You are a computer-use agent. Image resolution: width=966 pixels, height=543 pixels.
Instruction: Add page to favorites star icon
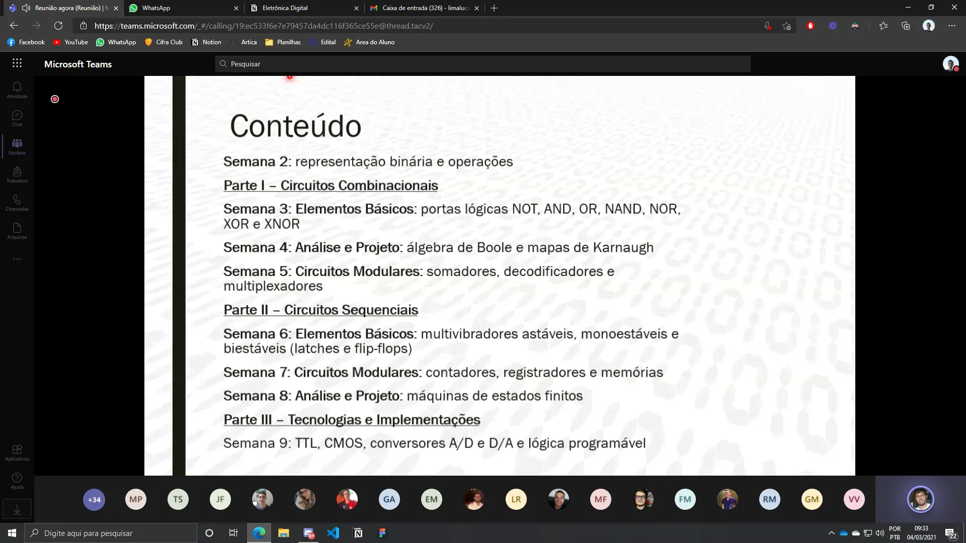coord(786,26)
